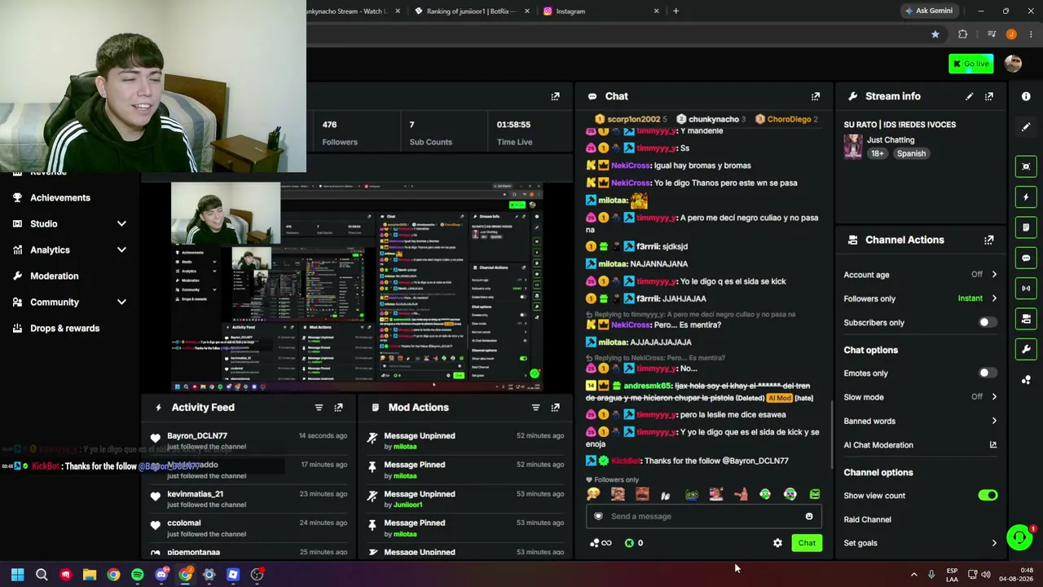Image resolution: width=1043 pixels, height=587 pixels.
Task: Pop out the stats panel
Action: click(x=555, y=96)
